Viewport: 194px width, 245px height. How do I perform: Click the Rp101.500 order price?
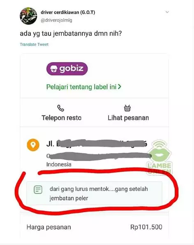coord(146,227)
